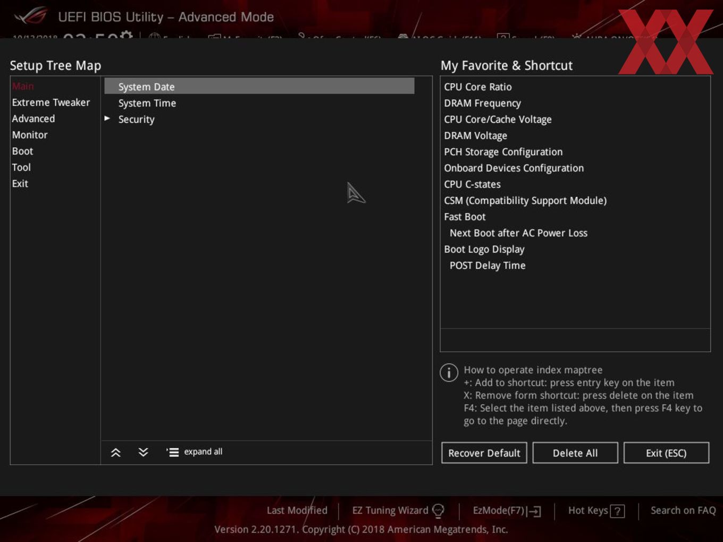Click the Delete All button

[x=575, y=453]
